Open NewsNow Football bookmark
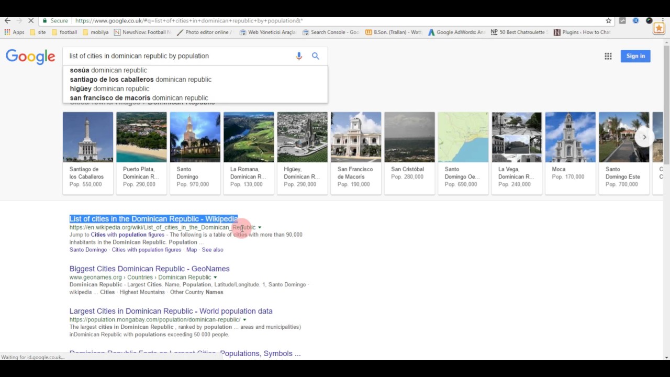This screenshot has height=377, width=670. click(x=142, y=32)
